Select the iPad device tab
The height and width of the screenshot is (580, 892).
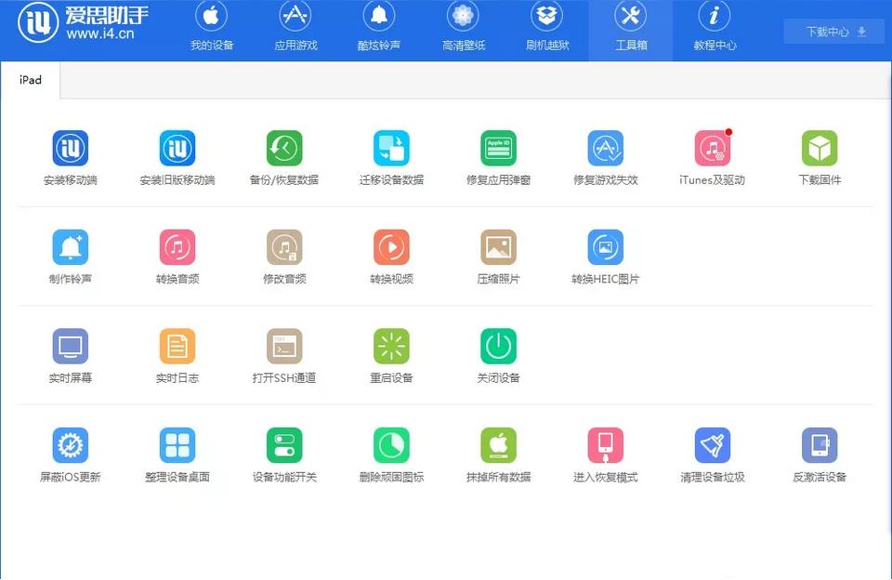coord(31,81)
